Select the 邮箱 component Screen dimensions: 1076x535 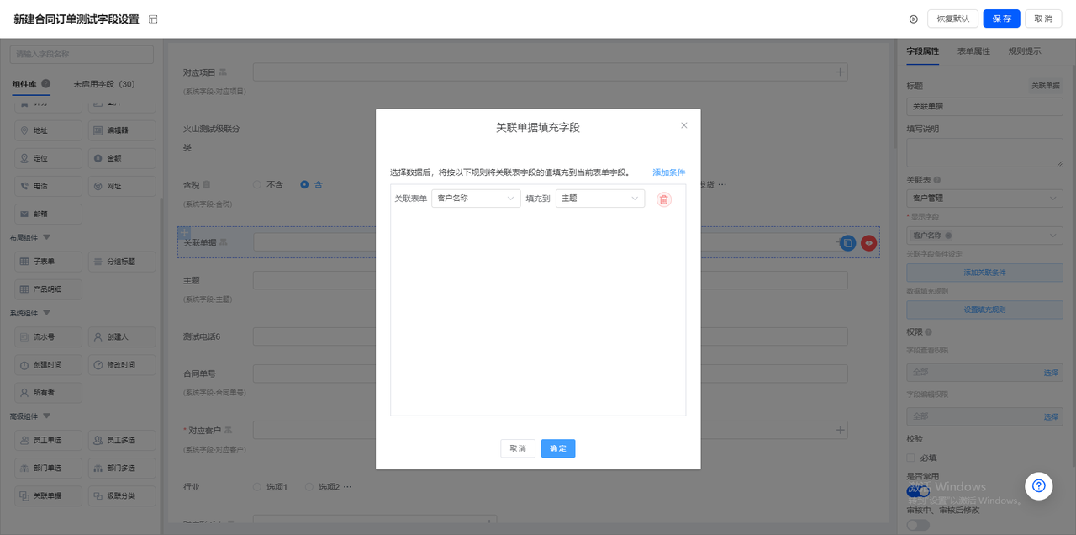49,214
